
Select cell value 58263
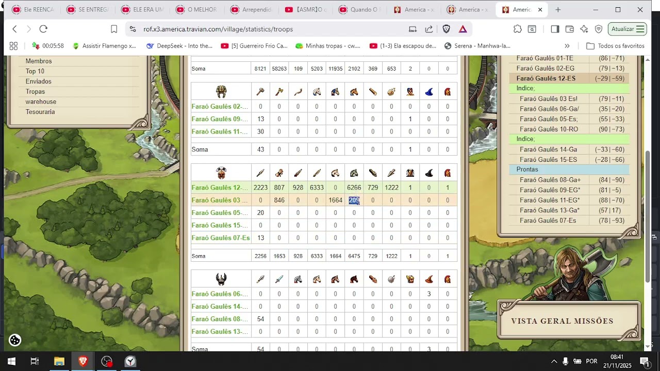click(x=279, y=69)
